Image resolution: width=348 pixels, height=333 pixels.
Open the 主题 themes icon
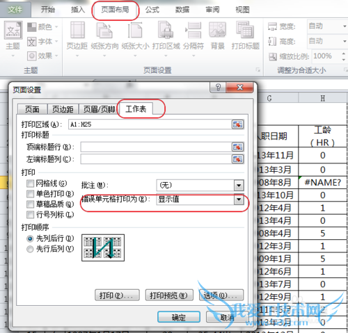pyautogui.click(x=13, y=30)
